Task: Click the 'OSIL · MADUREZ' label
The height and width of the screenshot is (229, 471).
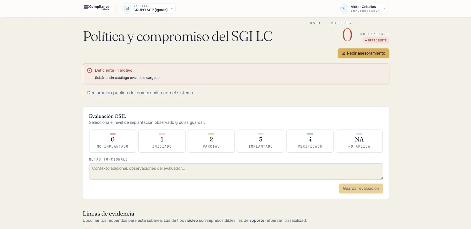Action: [331, 23]
